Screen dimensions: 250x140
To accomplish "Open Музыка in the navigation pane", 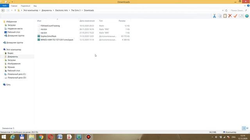I will pyautogui.click(x=11, y=67).
